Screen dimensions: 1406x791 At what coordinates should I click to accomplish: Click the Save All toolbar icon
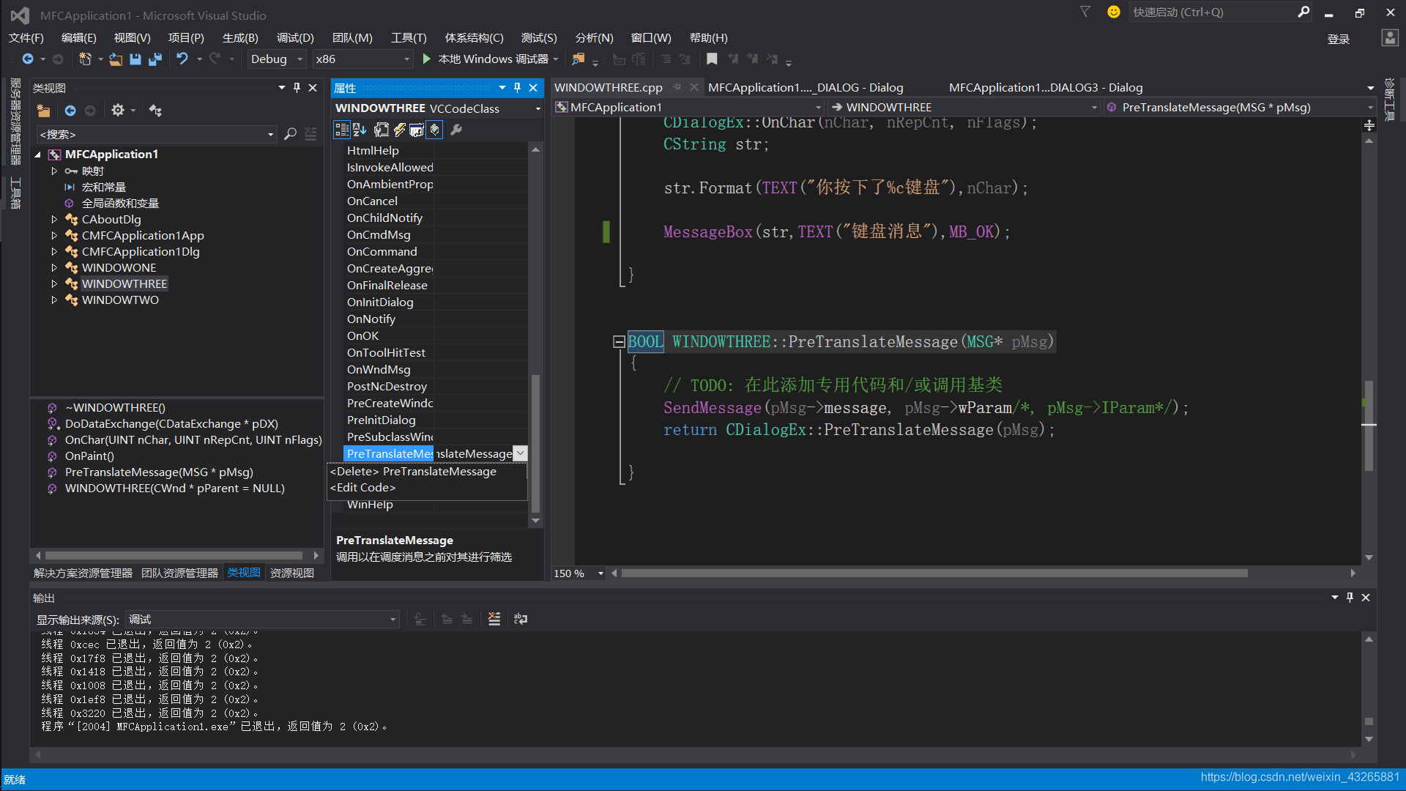155,59
